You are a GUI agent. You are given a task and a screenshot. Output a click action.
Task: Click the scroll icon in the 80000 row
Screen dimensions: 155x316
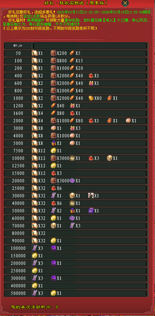[35, 233]
